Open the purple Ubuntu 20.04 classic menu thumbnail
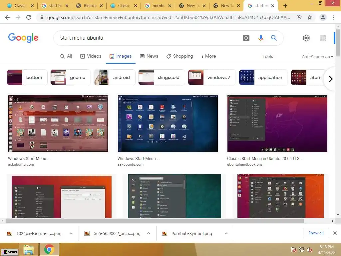Screen dimensions: 341x256 [x=277, y=123]
